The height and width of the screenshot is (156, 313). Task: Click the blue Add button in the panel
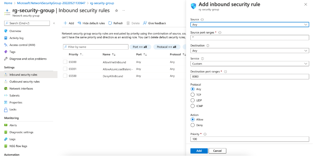pos(199,151)
